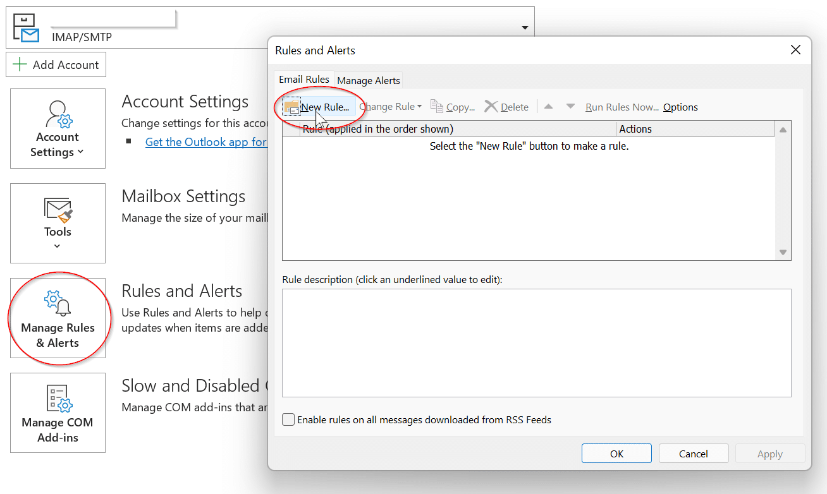Viewport: 827px width, 494px height.
Task: Select the Email Rules tab
Action: [304, 80]
